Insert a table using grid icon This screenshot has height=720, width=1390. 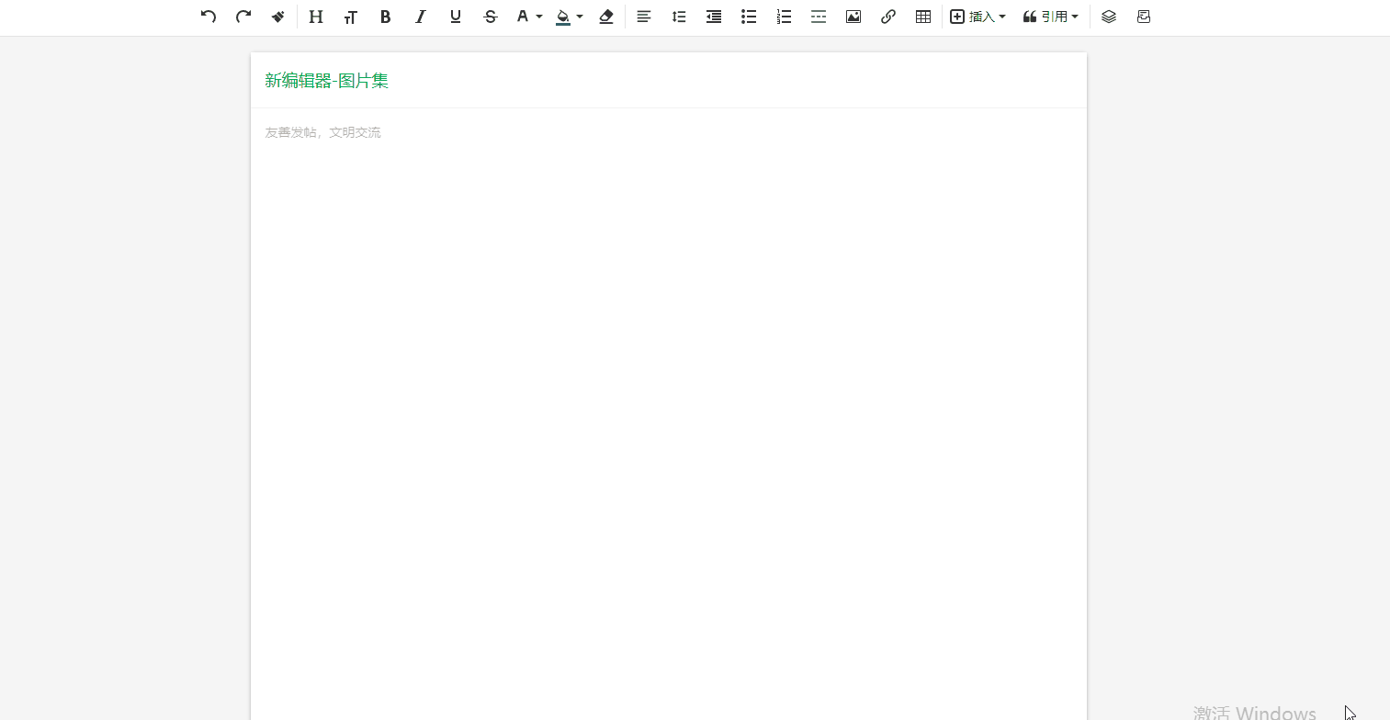pyautogui.click(x=923, y=17)
